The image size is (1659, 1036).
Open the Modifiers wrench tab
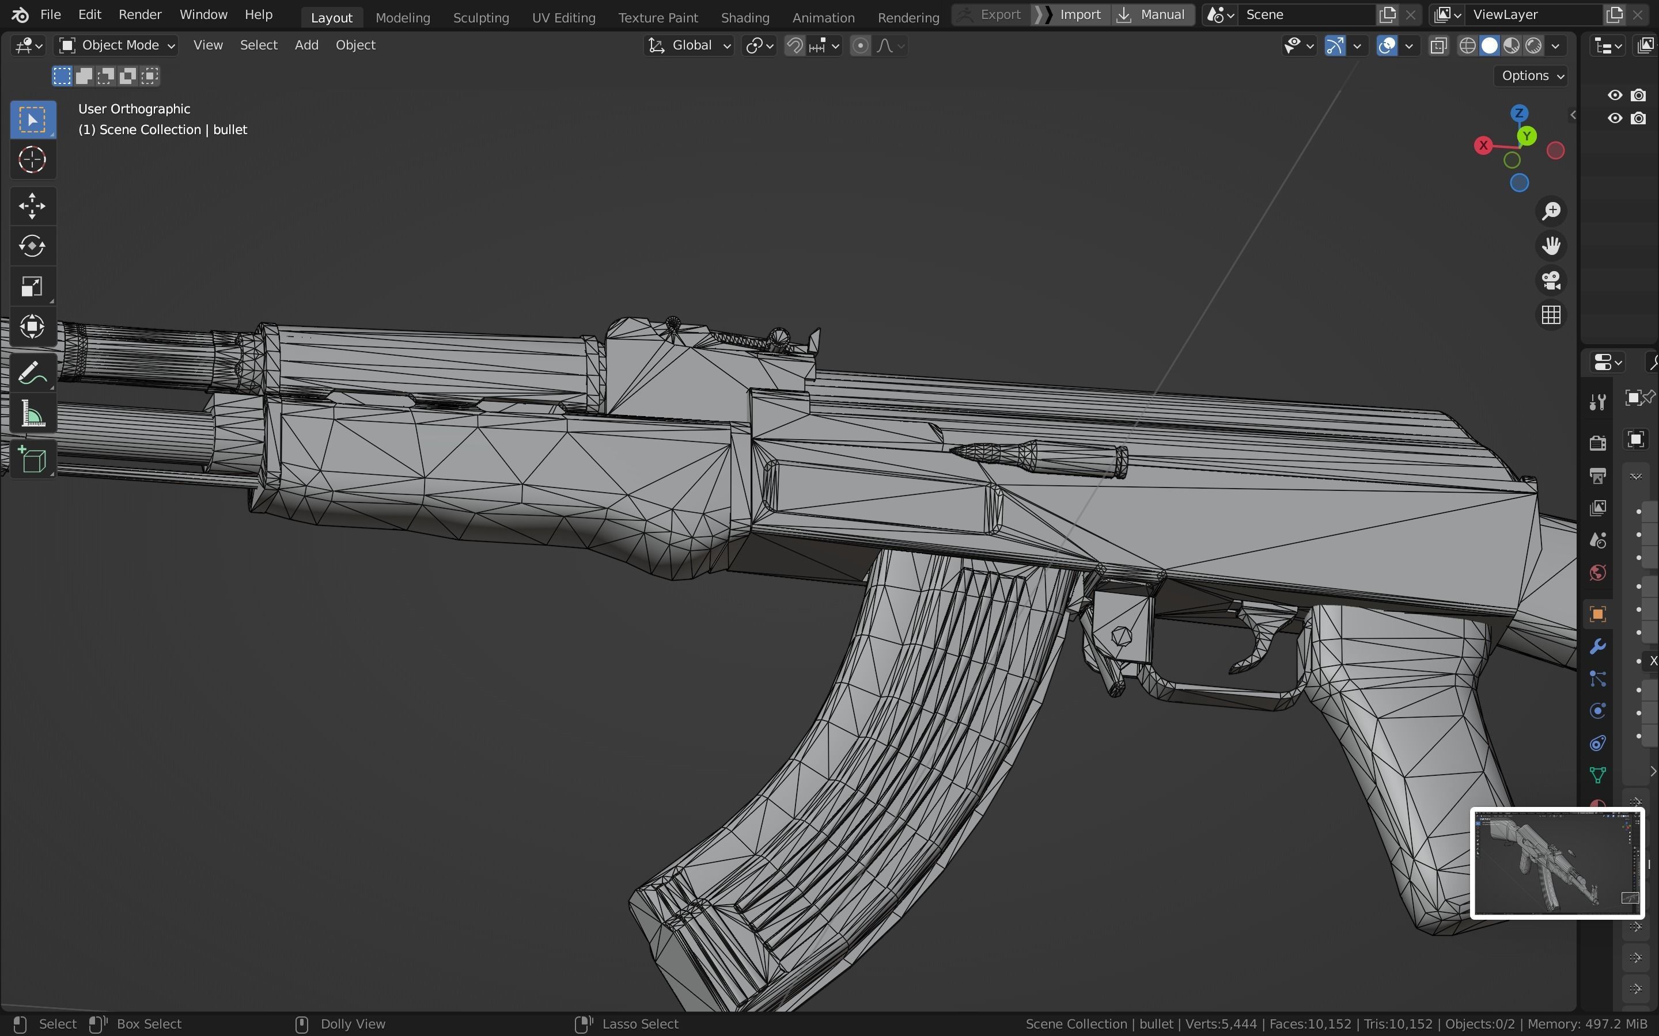pyautogui.click(x=1598, y=647)
